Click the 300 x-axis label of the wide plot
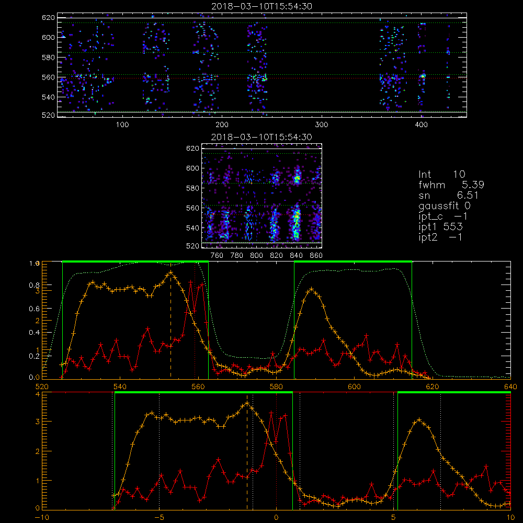The width and height of the screenshot is (523, 523). point(321,125)
